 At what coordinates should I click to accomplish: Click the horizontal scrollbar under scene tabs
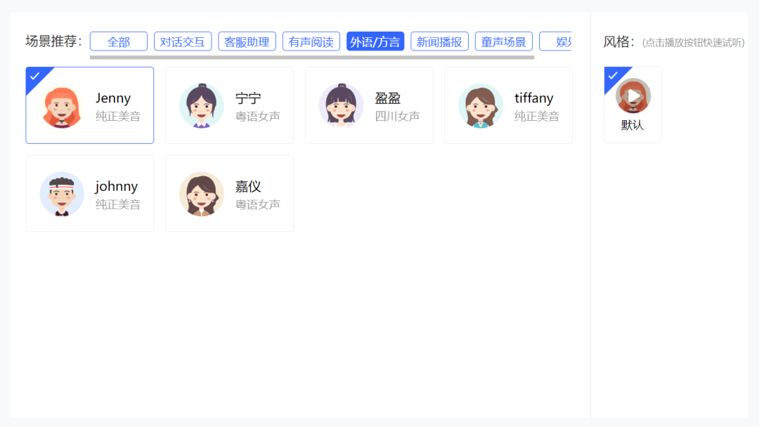311,58
